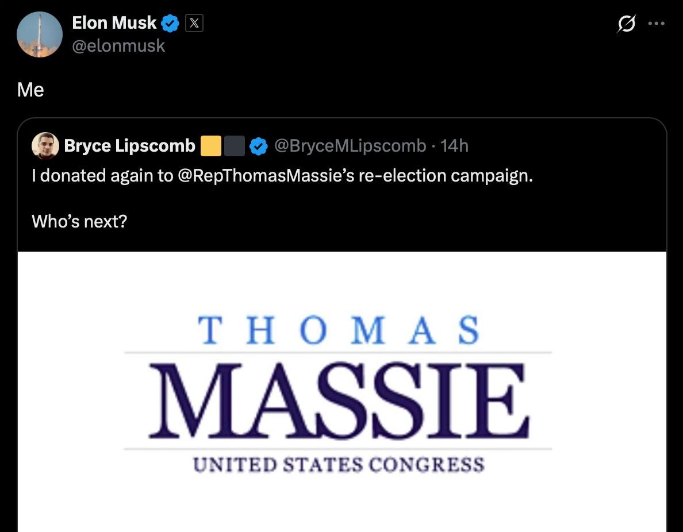The width and height of the screenshot is (683, 532).
Task: Open the three-dot More options menu
Action: [x=656, y=24]
